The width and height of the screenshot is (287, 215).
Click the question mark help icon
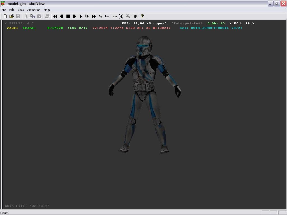(142, 17)
